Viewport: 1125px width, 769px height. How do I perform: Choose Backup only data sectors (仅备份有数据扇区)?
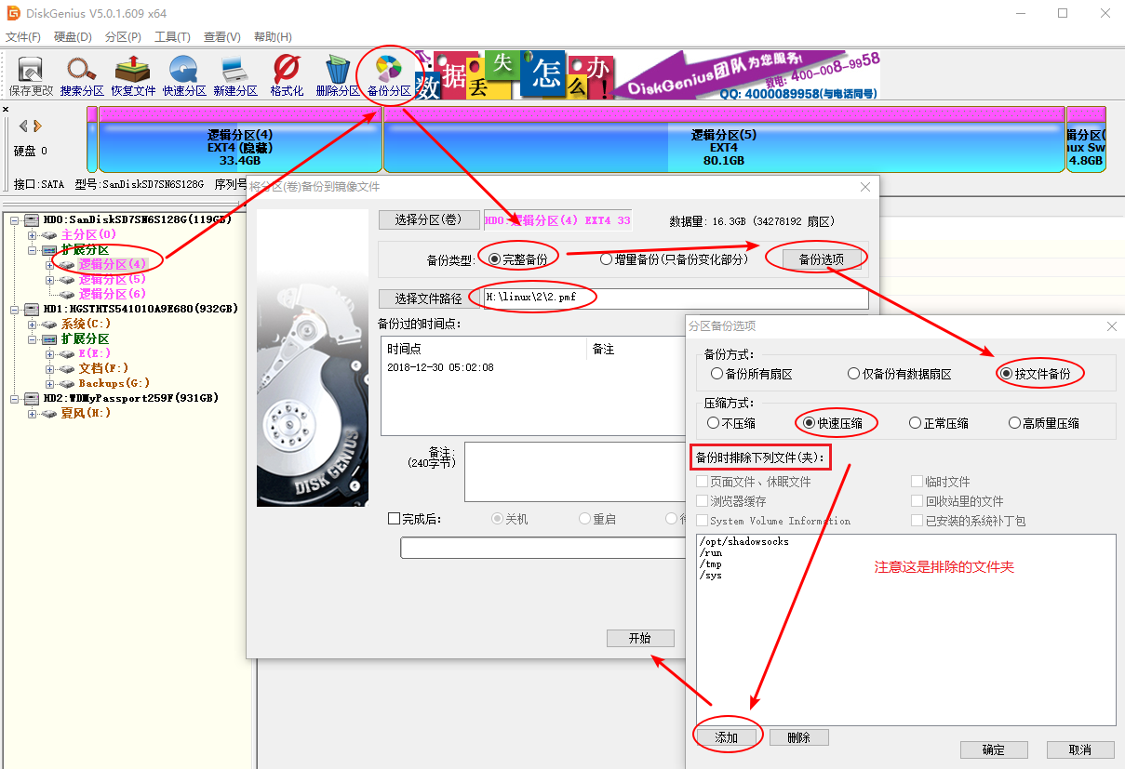coord(853,374)
